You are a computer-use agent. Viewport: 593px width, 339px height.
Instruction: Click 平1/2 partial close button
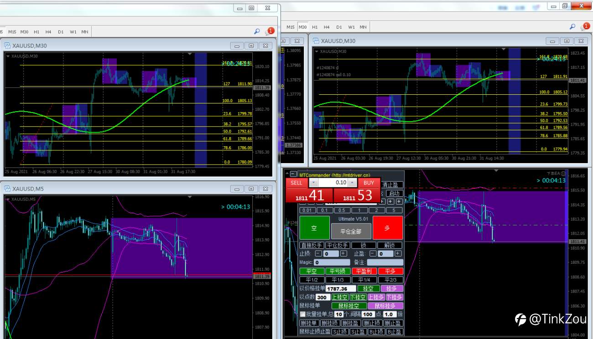point(312,280)
